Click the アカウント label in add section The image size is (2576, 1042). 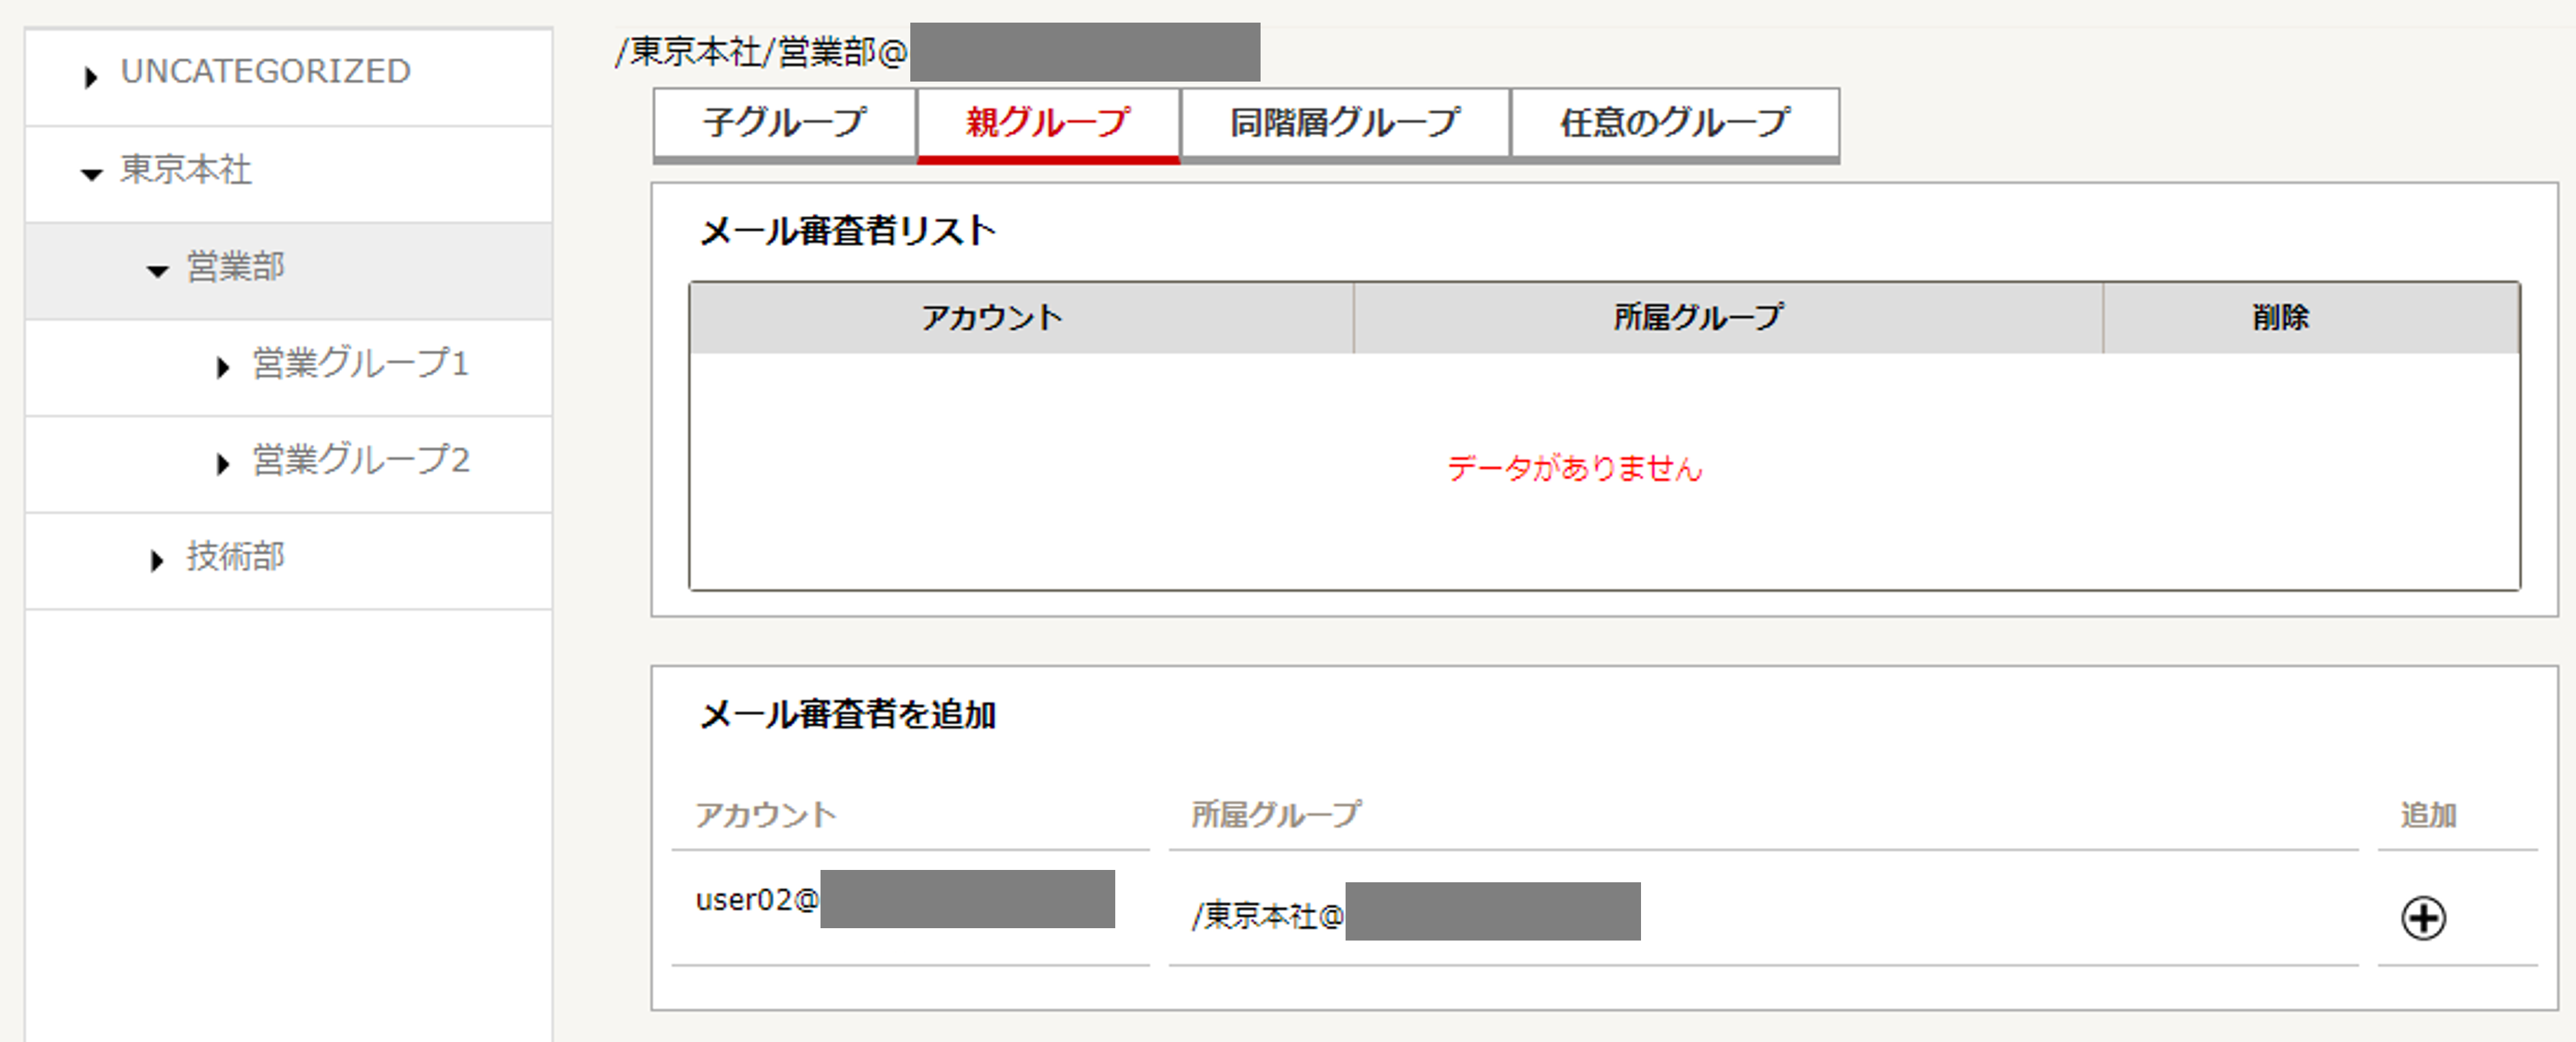point(766,815)
